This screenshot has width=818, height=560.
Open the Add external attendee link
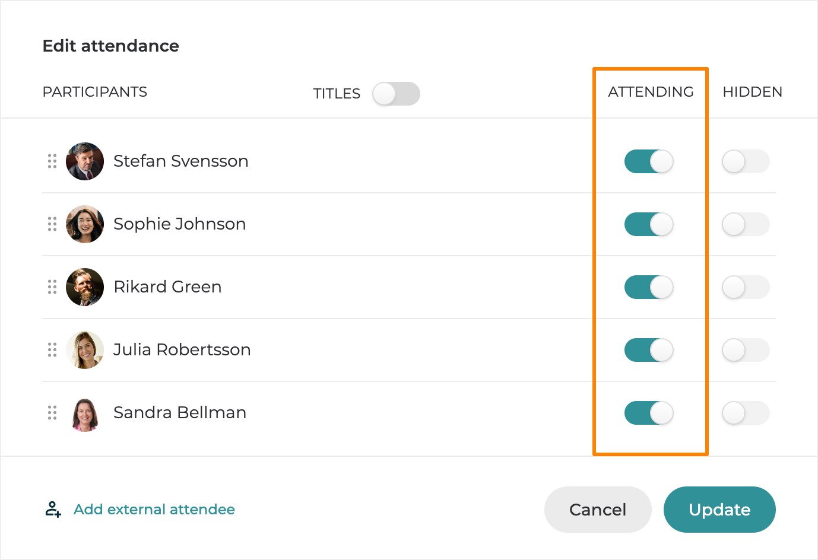coord(154,510)
